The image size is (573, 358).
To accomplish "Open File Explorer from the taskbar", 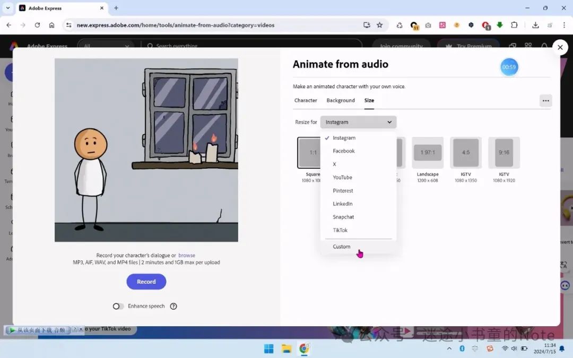I will [286, 348].
